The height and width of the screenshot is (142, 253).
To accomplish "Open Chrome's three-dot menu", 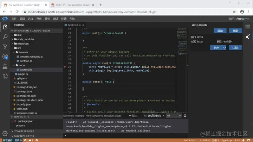I will click(x=249, y=12).
